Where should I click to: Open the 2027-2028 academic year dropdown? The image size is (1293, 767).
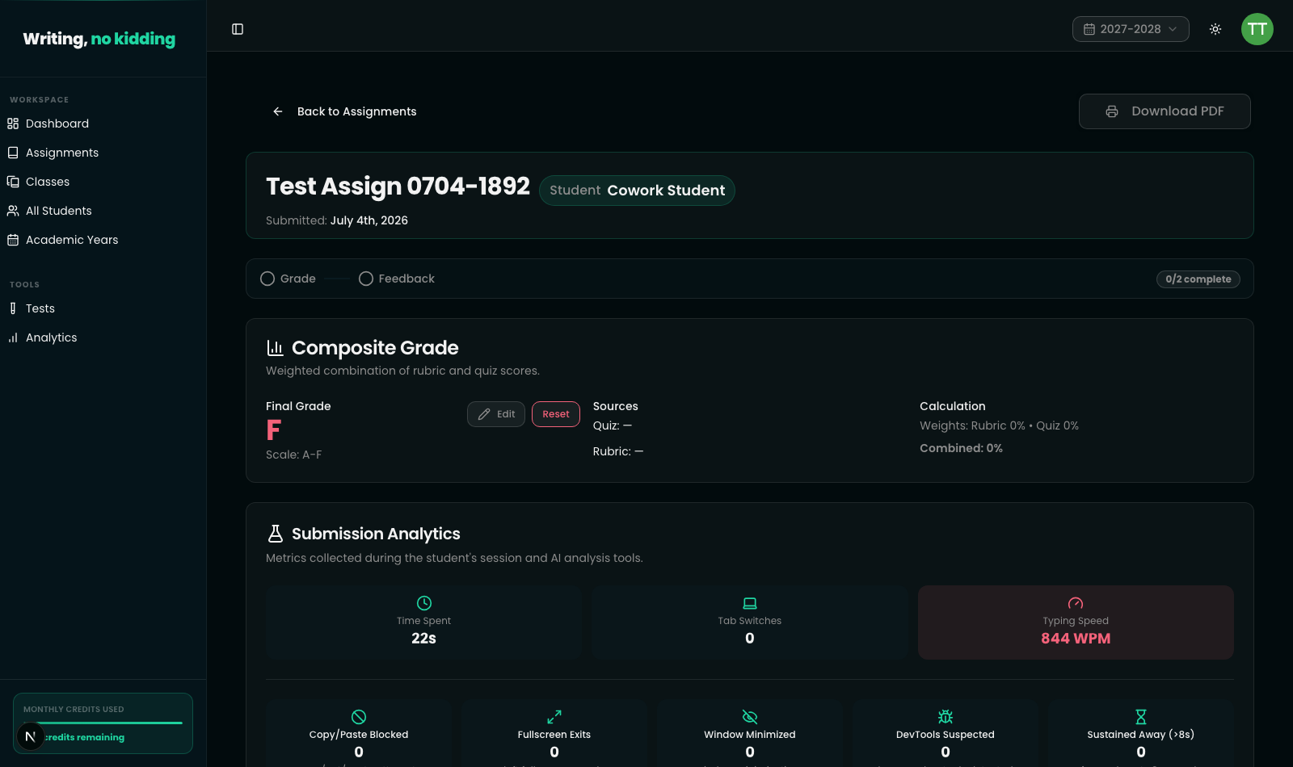(x=1131, y=29)
